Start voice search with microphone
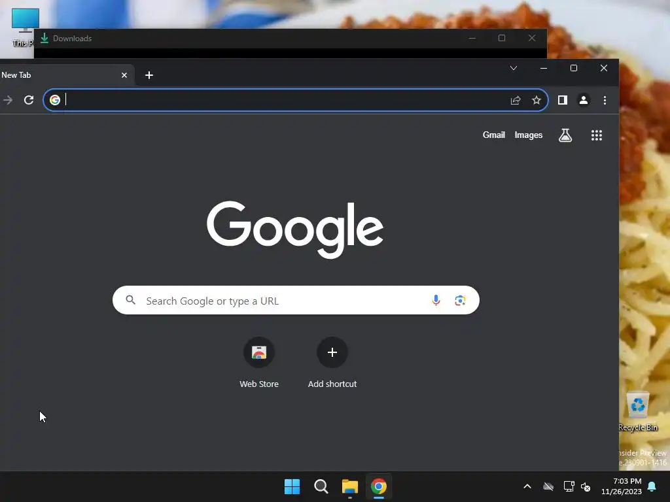 coord(436,300)
